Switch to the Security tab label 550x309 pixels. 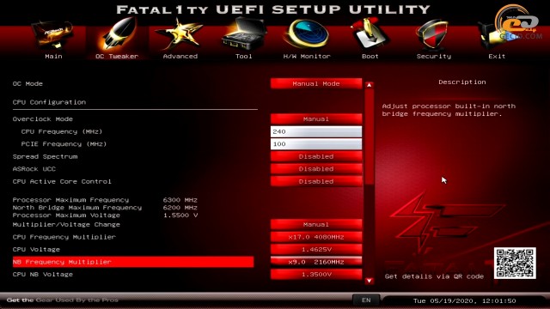pyautogui.click(x=434, y=57)
